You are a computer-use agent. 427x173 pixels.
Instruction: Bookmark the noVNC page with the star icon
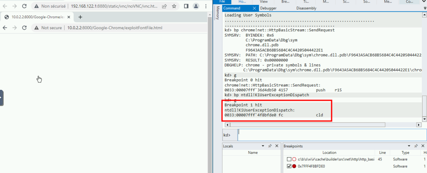tap(174, 6)
